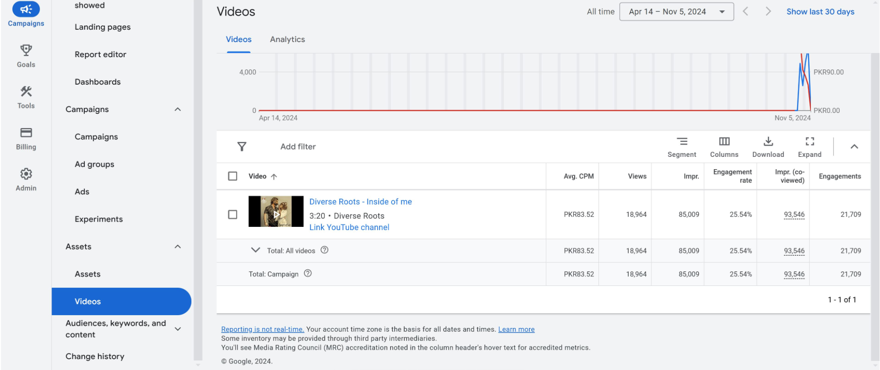Download the video report
The image size is (880, 370).
point(768,141)
